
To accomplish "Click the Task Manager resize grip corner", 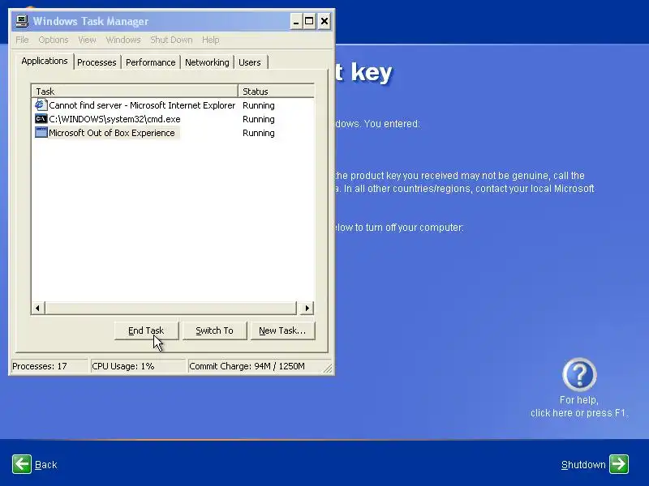I will click(328, 368).
